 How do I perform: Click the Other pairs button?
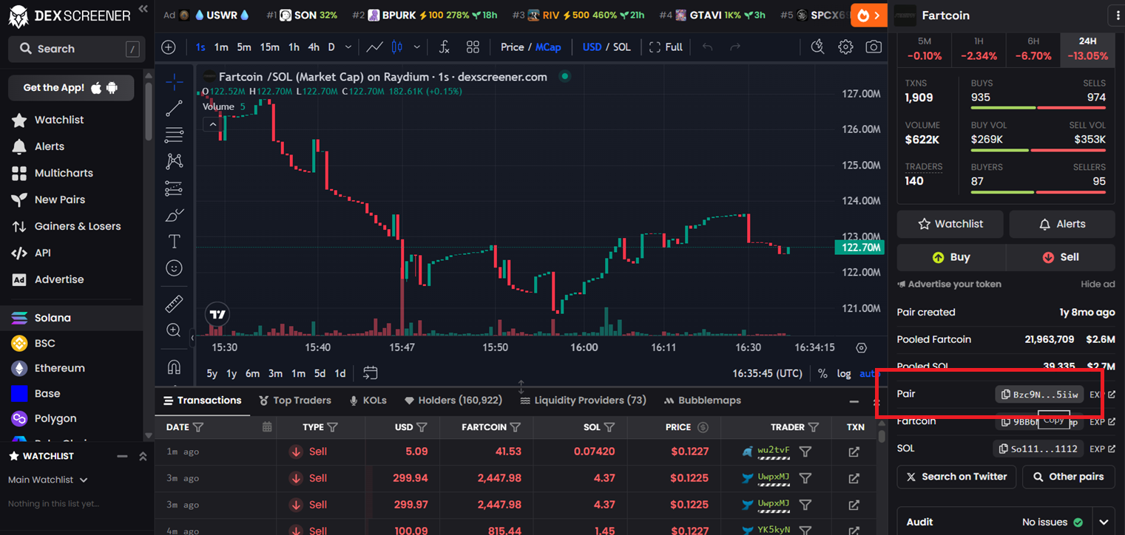click(1069, 477)
